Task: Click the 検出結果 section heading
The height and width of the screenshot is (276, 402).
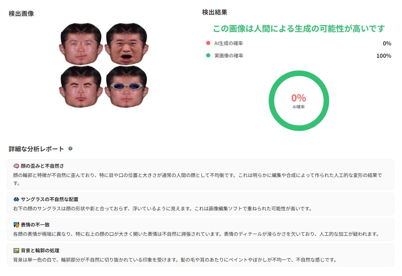Action: coord(215,12)
